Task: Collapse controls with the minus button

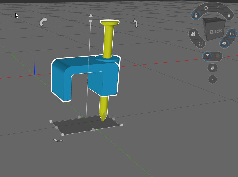Action: [x=213, y=79]
